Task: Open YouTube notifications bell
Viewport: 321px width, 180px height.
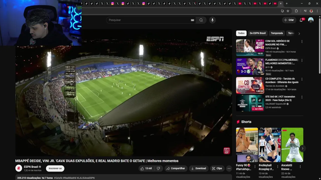Action: click(x=301, y=20)
